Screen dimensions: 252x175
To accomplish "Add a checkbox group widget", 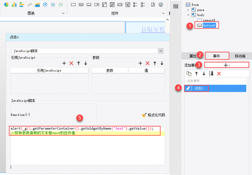I will [x=143, y=5].
